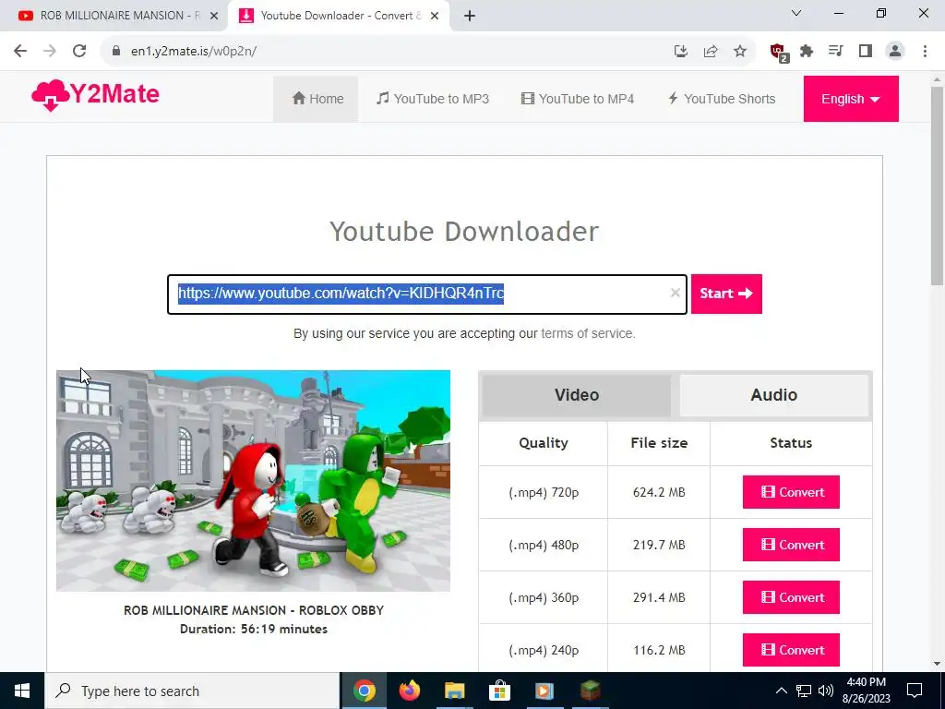945x709 pixels.
Task: Click the ROB MILLIONAIRE MANSION video title
Action: pyautogui.click(x=254, y=610)
